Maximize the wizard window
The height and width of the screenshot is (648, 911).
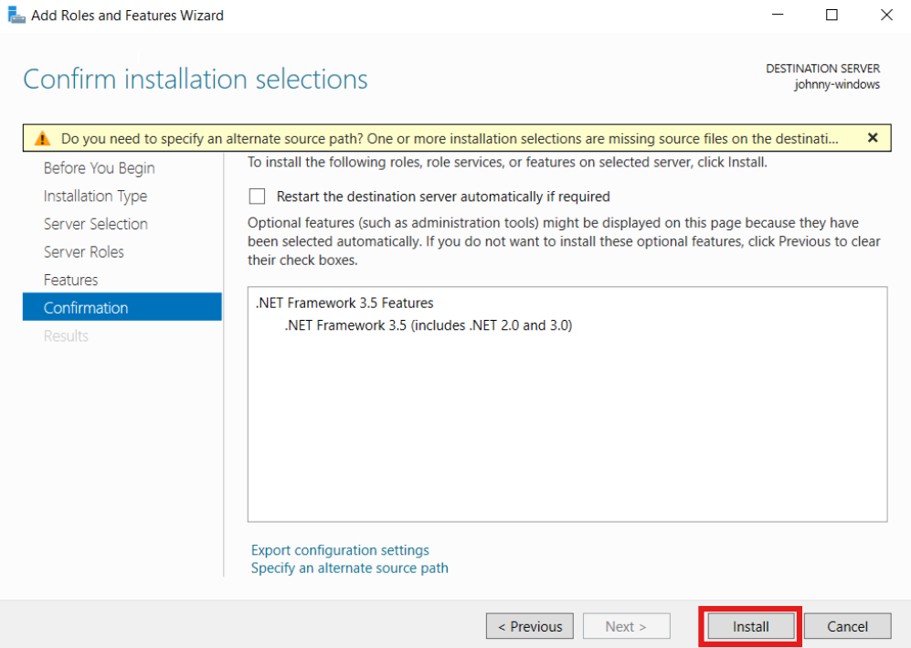[832, 15]
